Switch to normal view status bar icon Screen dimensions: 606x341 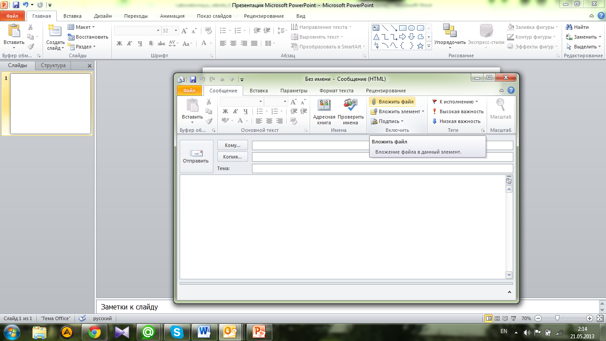(x=488, y=318)
